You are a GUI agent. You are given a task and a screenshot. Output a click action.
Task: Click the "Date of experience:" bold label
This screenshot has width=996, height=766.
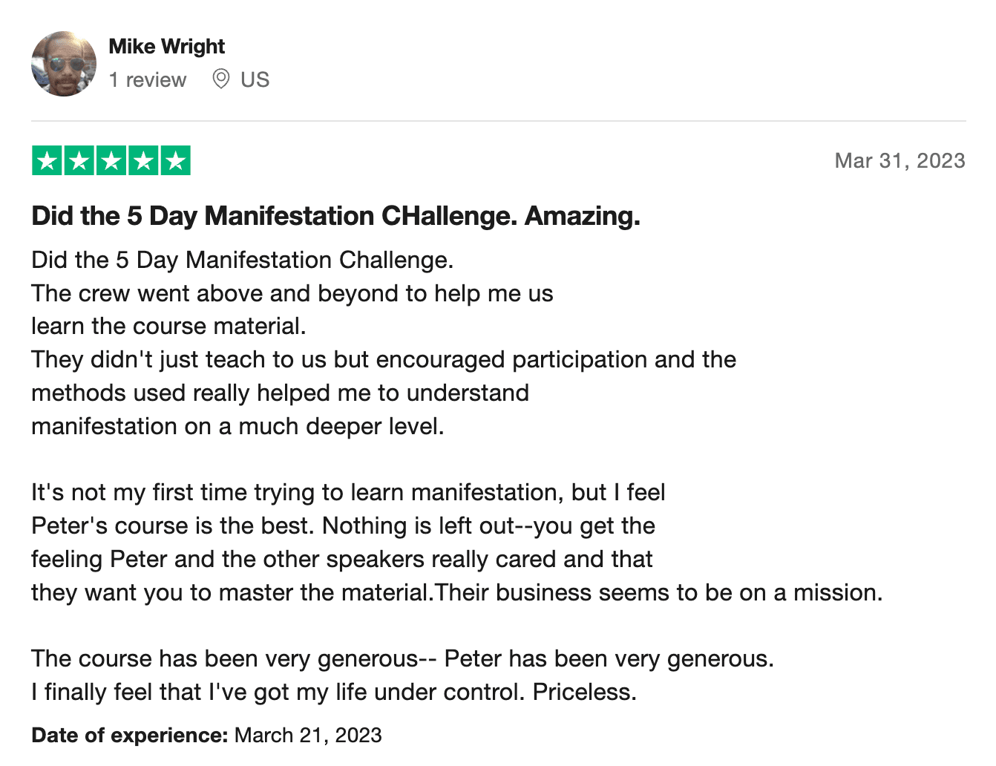tap(129, 735)
